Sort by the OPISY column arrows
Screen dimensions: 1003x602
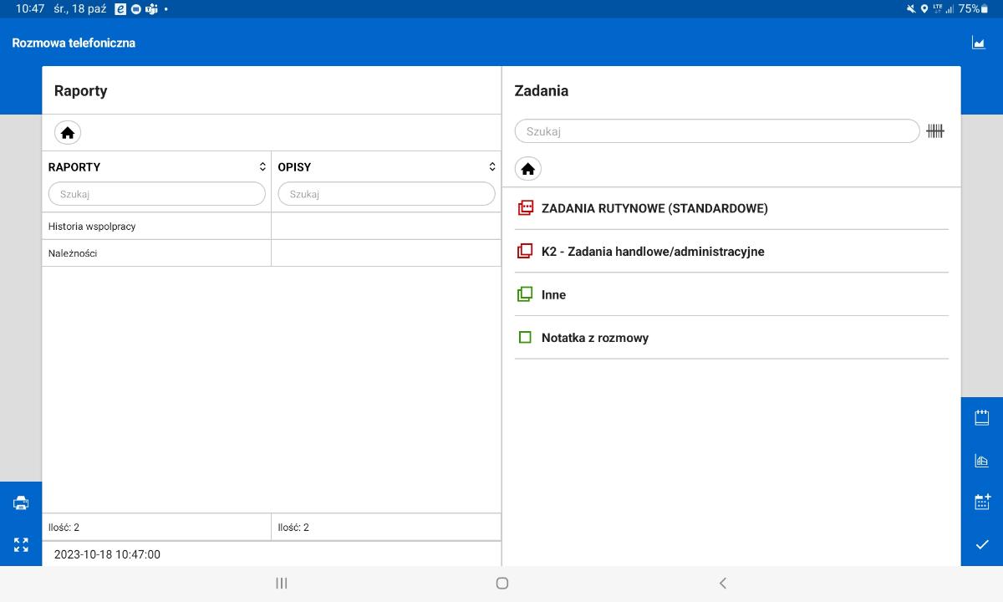coord(492,167)
